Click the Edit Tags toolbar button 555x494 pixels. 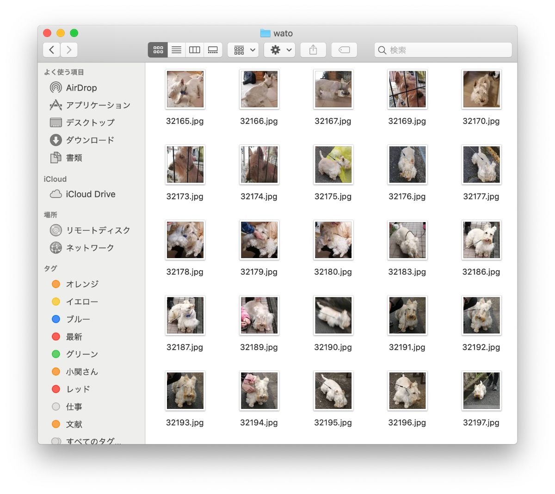[344, 50]
